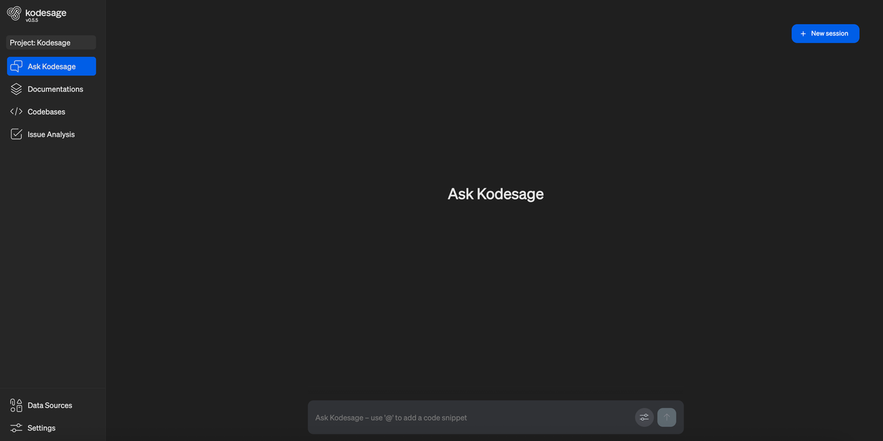Viewport: 883px width, 441px height.
Task: Select Codebases in the sidebar
Action: [x=46, y=111]
